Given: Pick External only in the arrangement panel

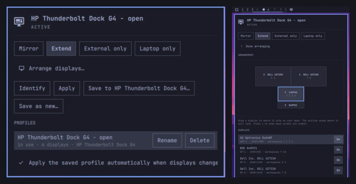Looking at the screenshot, I should coord(285,36).
